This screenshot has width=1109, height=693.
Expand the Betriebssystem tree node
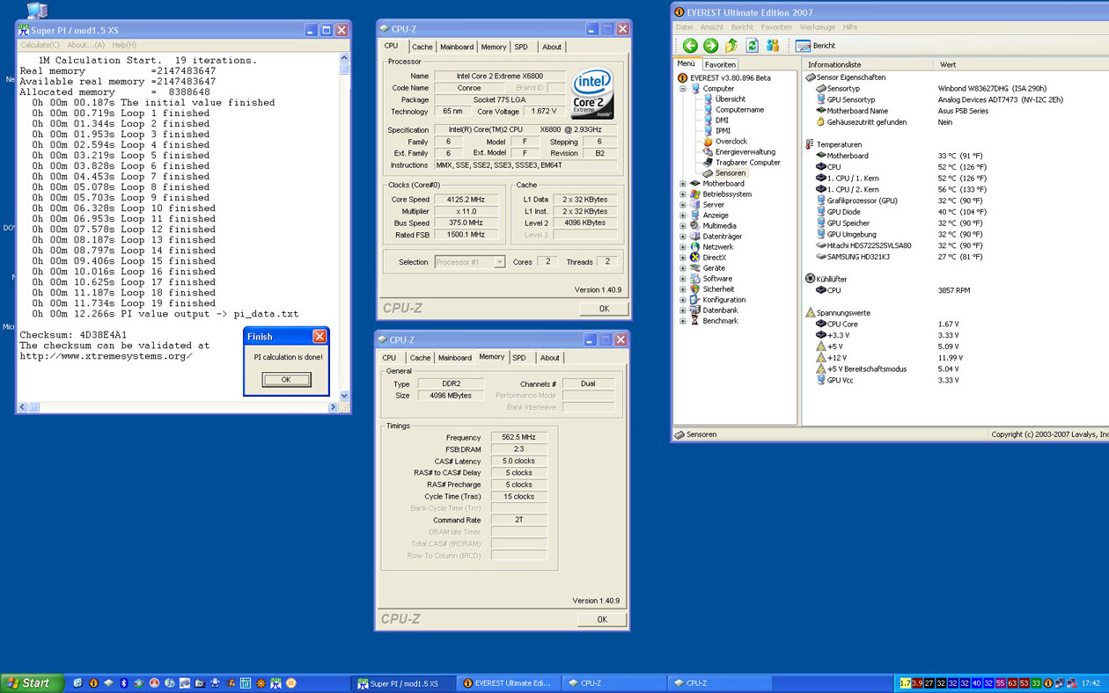tap(683, 194)
